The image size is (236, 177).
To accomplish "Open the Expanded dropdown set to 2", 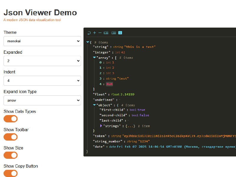I will pos(42,61).
